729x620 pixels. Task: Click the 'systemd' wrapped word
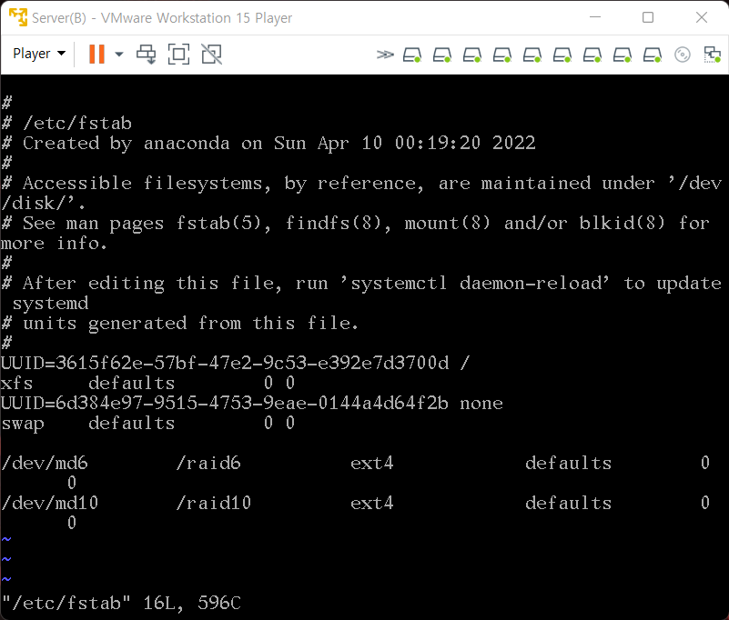(x=50, y=304)
